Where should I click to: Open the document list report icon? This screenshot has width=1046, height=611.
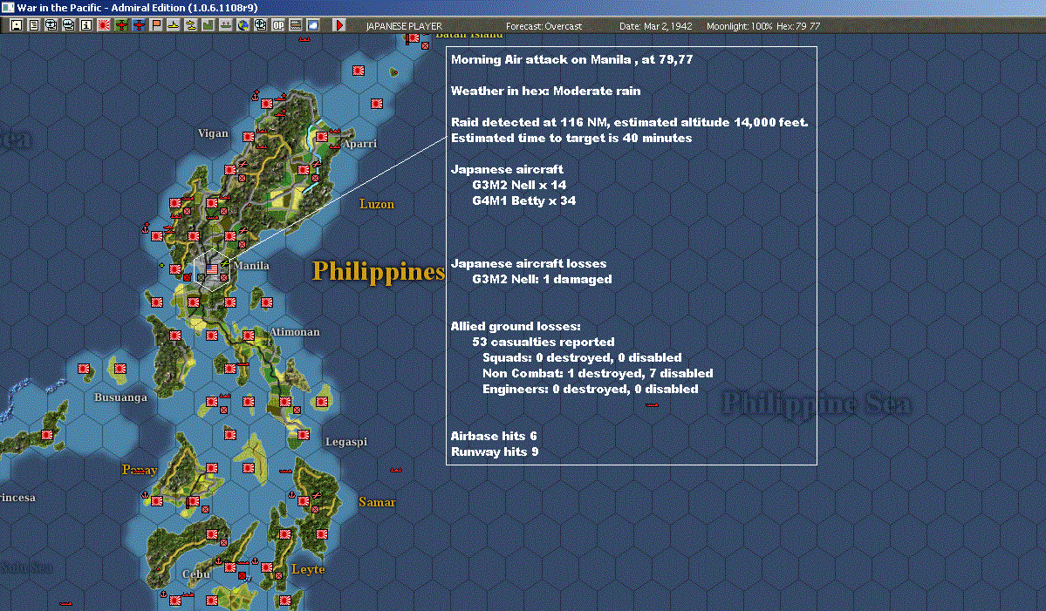[34, 25]
